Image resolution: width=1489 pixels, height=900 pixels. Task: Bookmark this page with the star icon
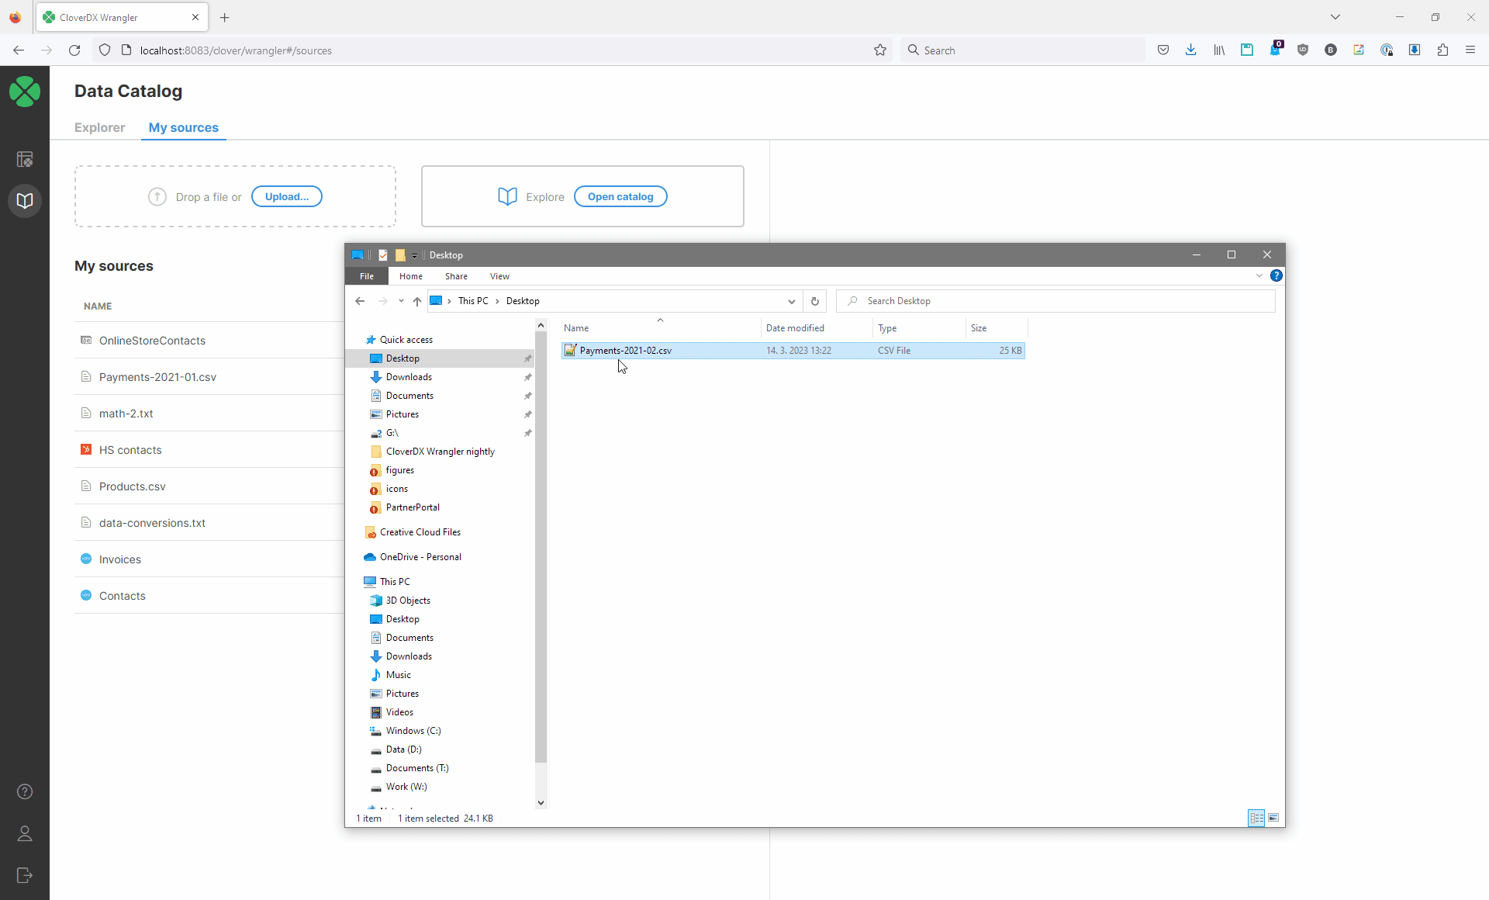pyautogui.click(x=880, y=50)
